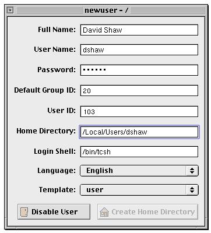Click the house icon on Create Home Directory

104,212
